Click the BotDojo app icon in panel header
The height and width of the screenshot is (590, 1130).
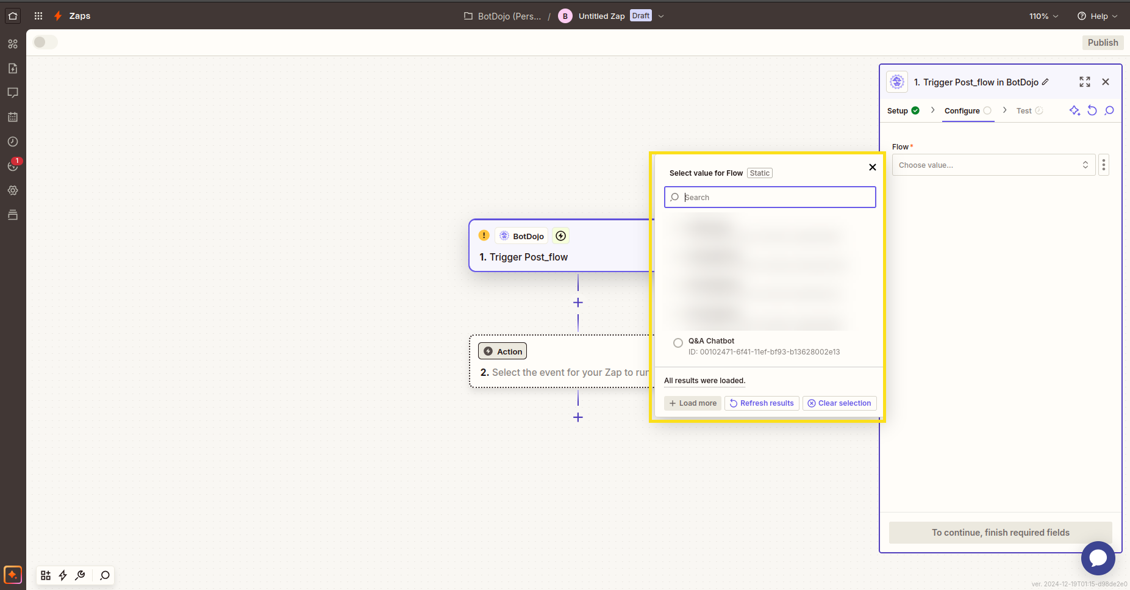coord(897,82)
